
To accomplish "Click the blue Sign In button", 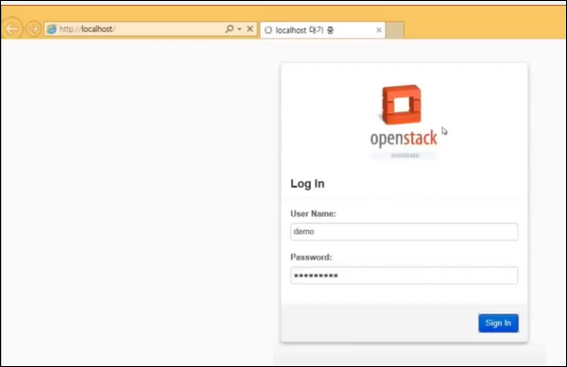I will (498, 323).
